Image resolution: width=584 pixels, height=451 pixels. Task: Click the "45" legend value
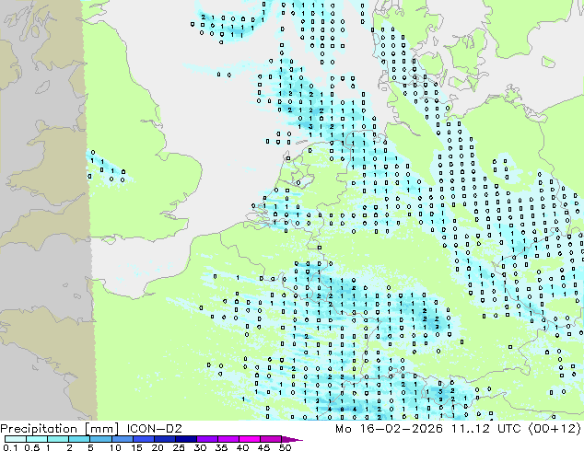(x=263, y=447)
